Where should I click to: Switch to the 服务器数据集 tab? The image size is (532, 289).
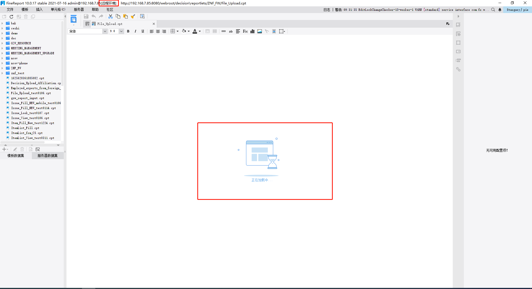[x=48, y=156]
